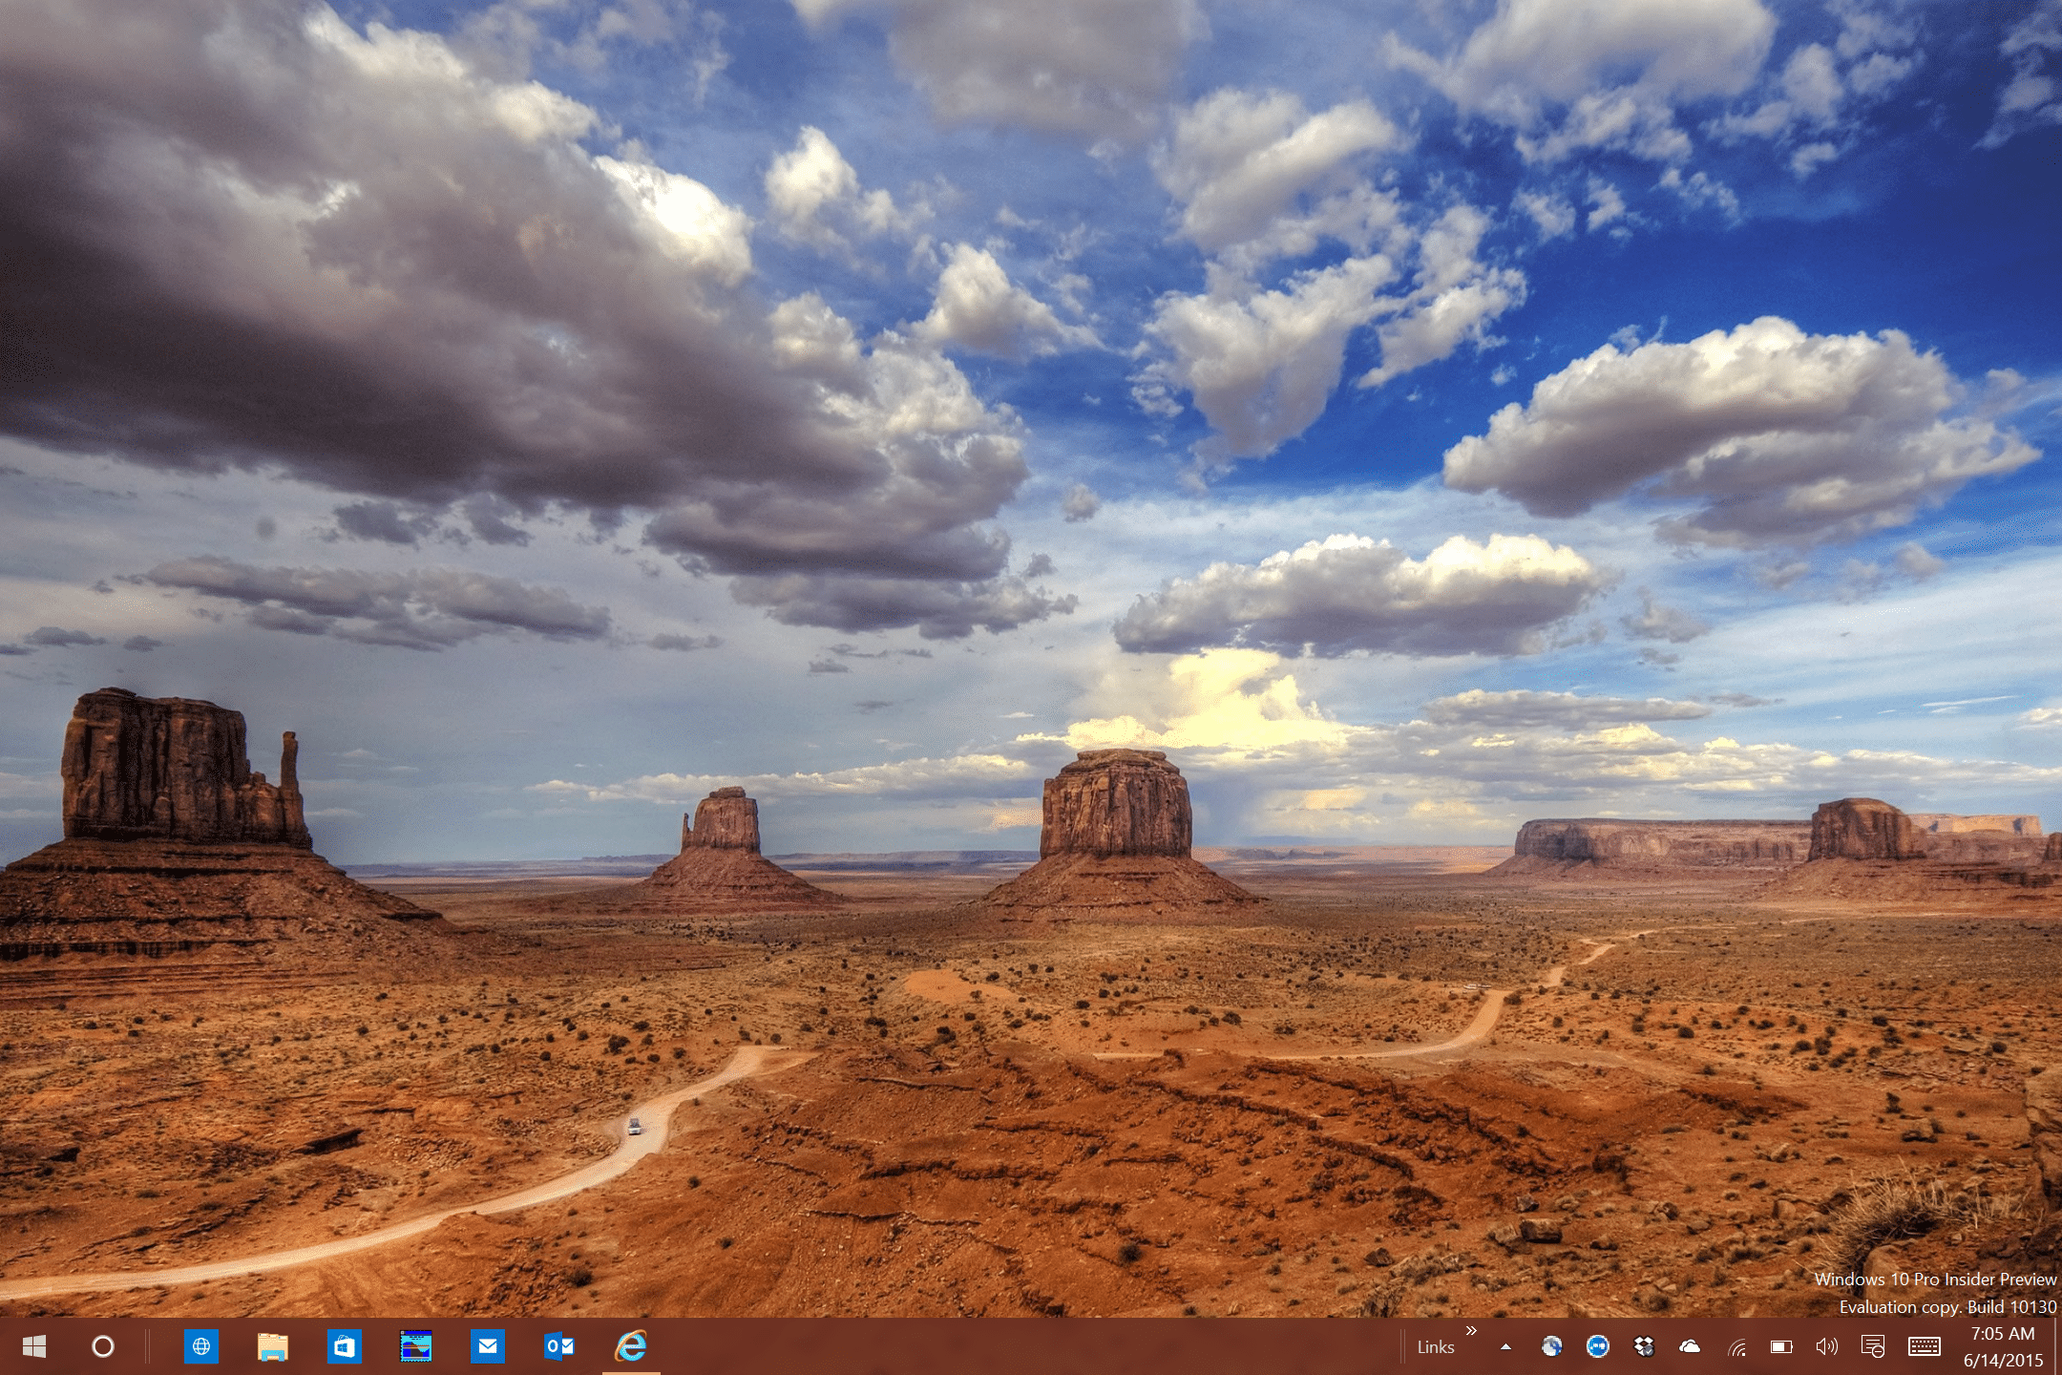Launch Outlook from the taskbar
Screen dimensions: 2062x1375
[x=559, y=1346]
